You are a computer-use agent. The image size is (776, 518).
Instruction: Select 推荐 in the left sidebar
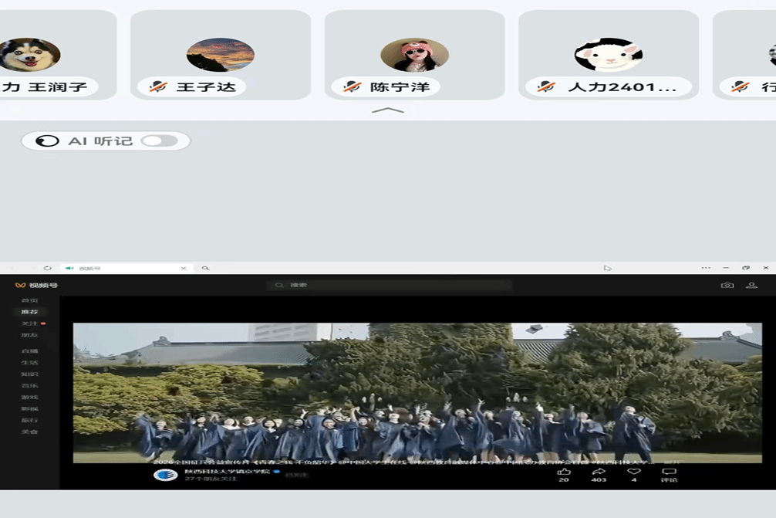coord(29,312)
